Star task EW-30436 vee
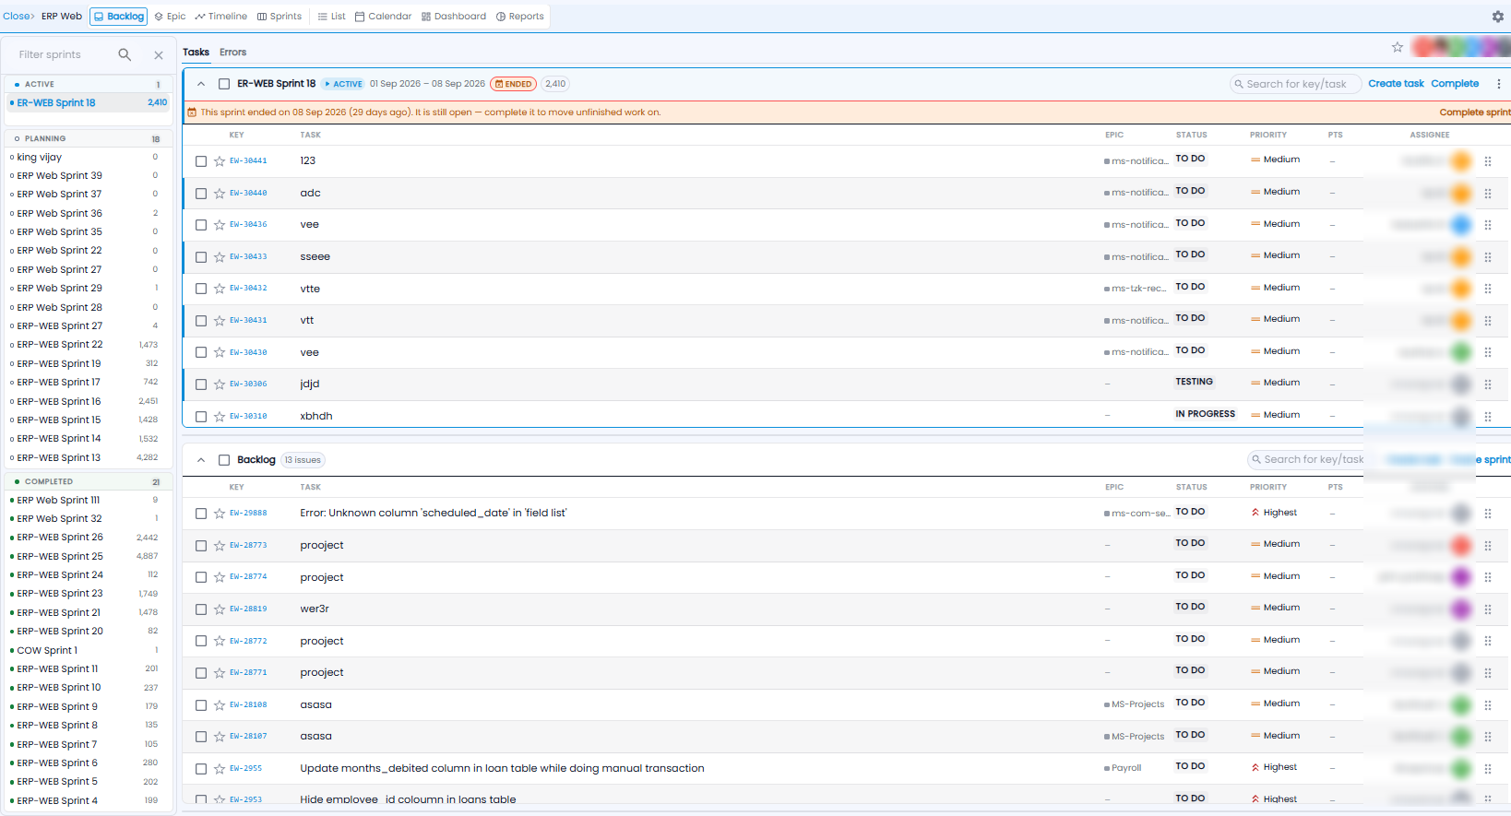Screen dimensions: 1511x816 220,225
